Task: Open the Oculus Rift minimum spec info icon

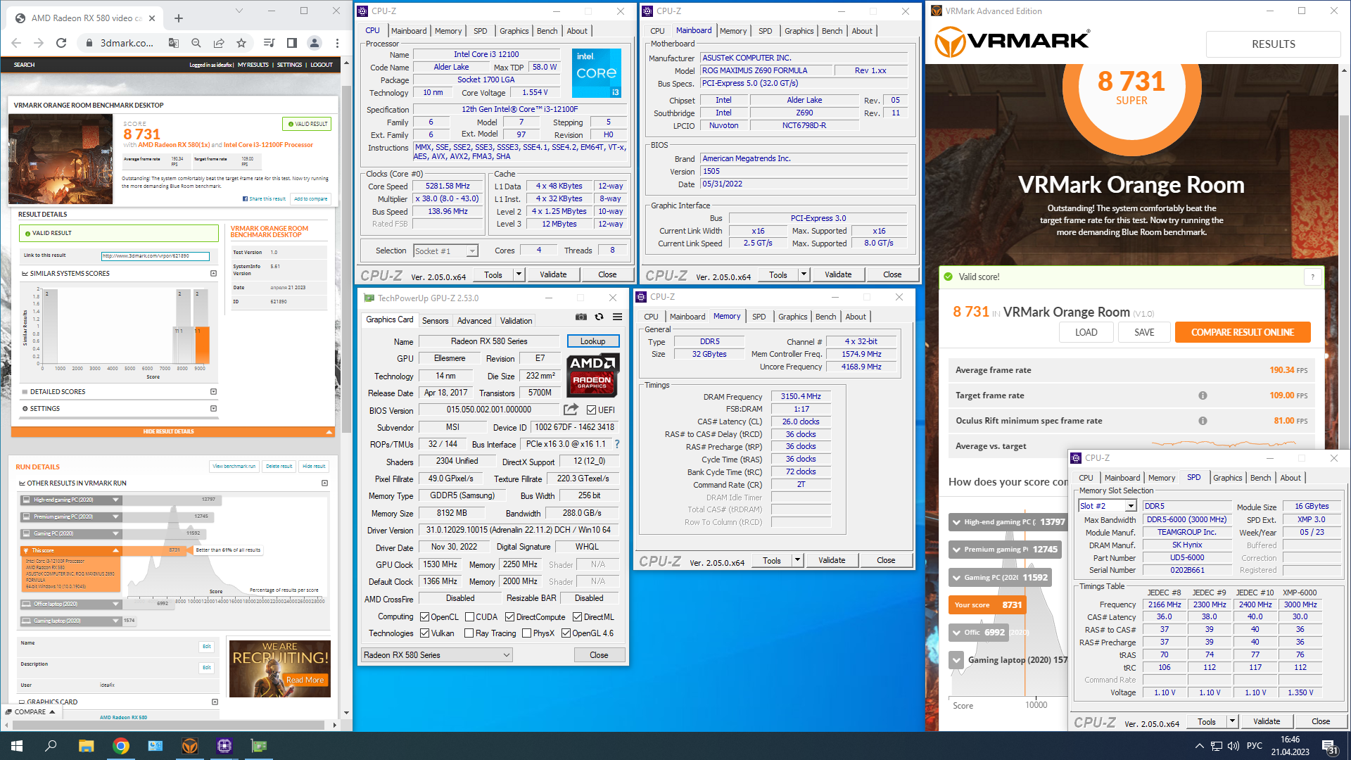Action: tap(1203, 421)
